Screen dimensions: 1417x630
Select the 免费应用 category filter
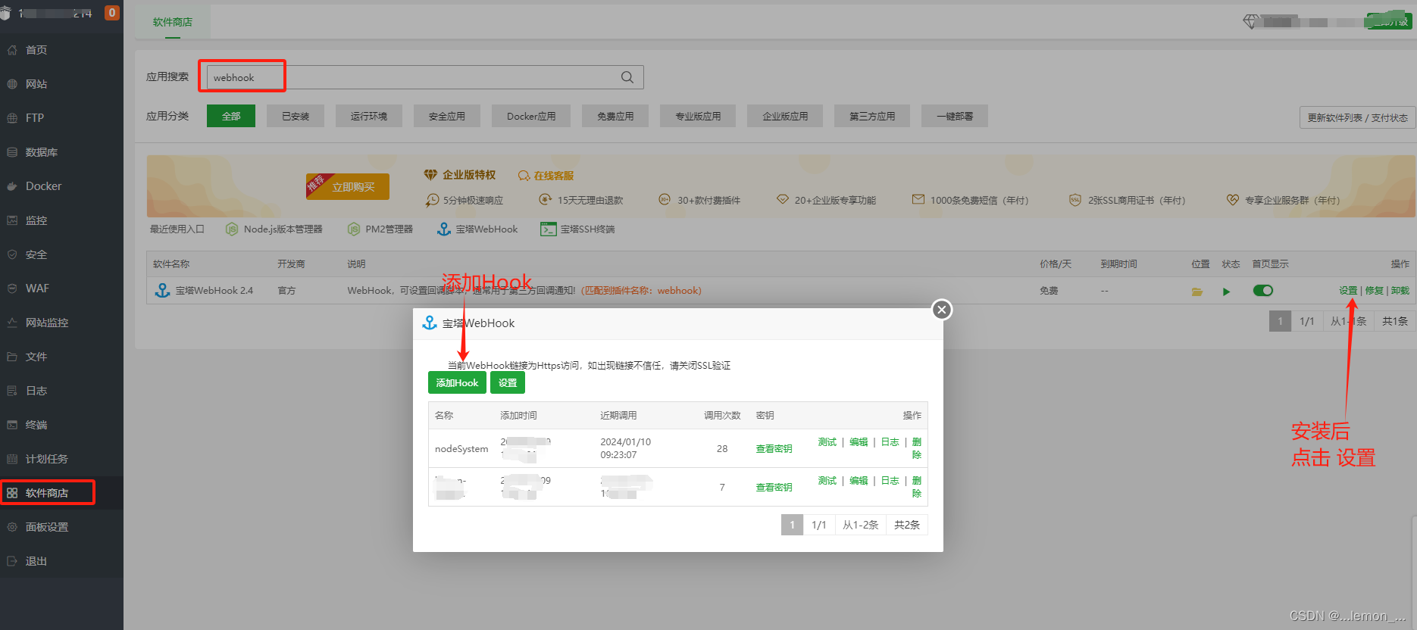(615, 116)
